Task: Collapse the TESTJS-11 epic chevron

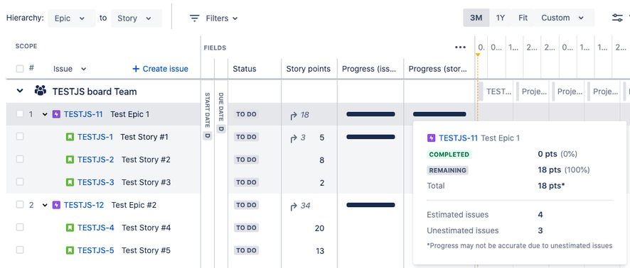Action: pyautogui.click(x=45, y=115)
